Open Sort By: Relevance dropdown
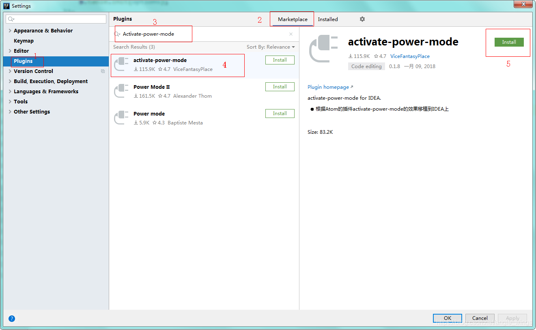Viewport: 536px width, 330px height. click(x=271, y=47)
